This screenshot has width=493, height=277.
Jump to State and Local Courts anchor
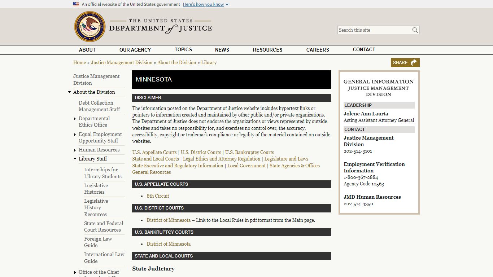point(156,159)
